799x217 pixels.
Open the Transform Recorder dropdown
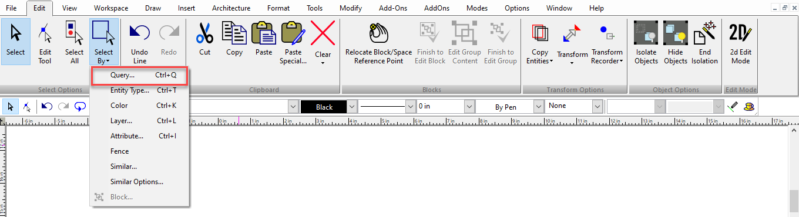pyautogui.click(x=607, y=56)
